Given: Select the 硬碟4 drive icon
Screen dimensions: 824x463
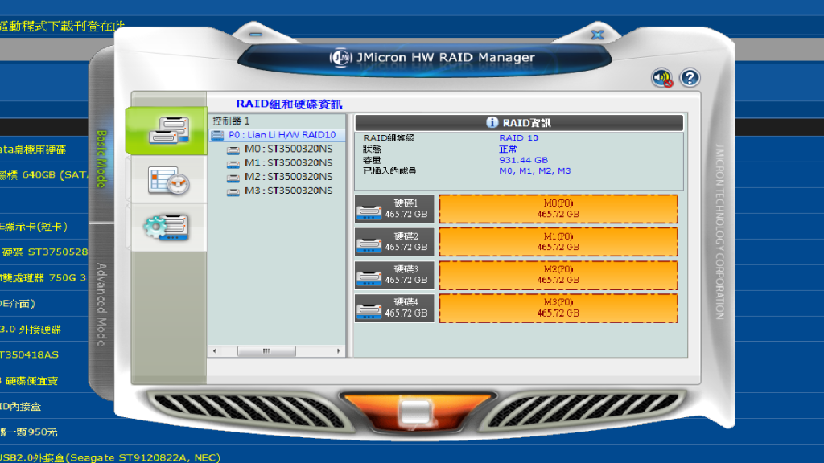Looking at the screenshot, I should click(x=369, y=311).
